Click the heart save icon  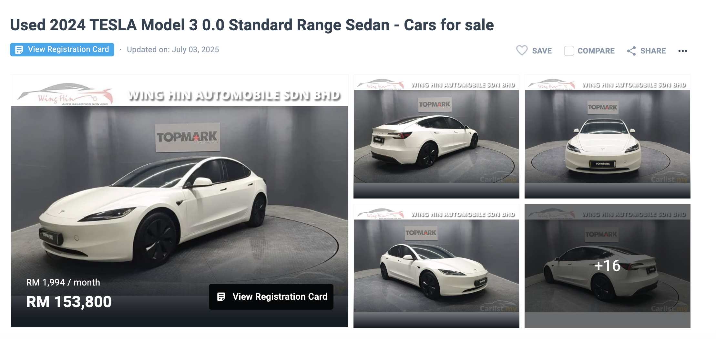pyautogui.click(x=522, y=51)
